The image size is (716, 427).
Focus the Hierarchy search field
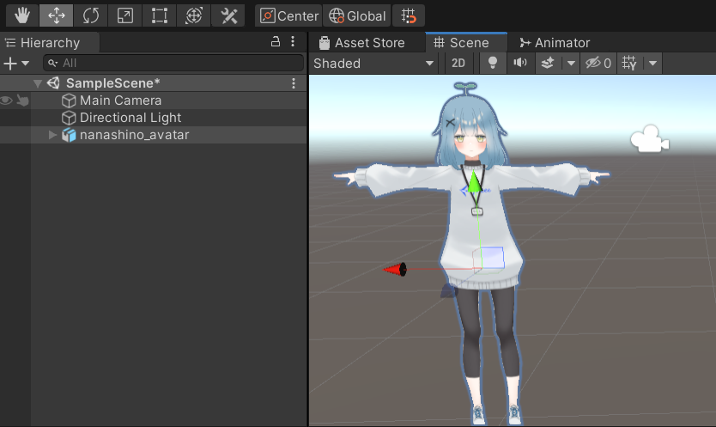pyautogui.click(x=173, y=63)
